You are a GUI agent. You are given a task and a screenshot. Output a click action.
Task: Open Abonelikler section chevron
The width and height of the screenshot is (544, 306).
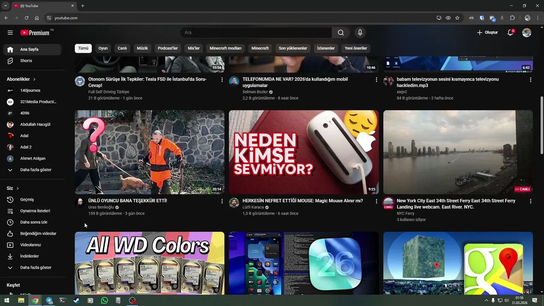pos(34,79)
